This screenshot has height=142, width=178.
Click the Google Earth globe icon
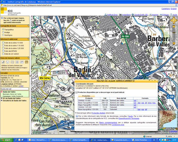(x=132, y=15)
